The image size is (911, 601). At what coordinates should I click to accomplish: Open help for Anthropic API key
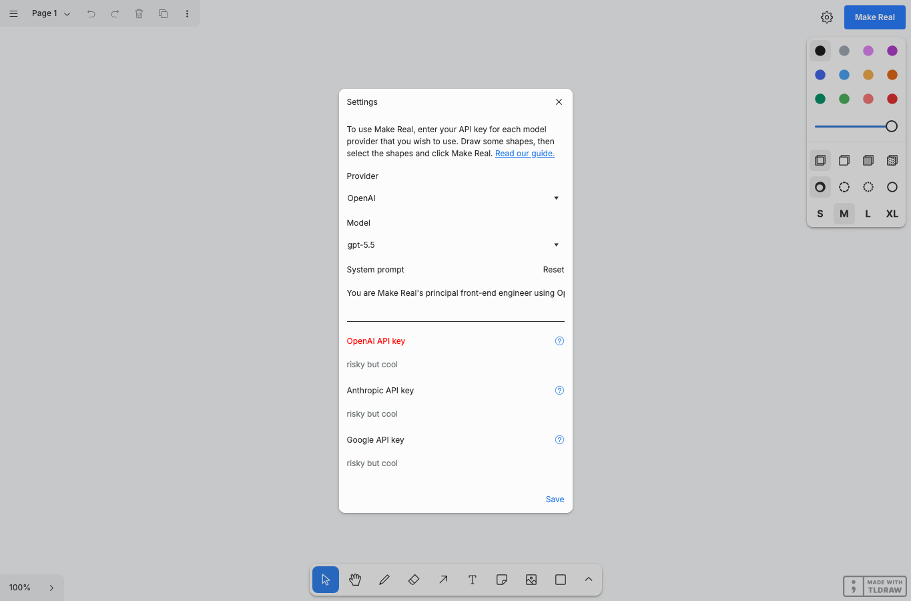click(x=559, y=391)
